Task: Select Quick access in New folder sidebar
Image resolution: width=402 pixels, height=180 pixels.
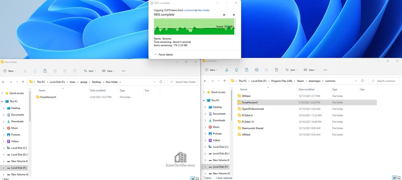Action: [x=17, y=93]
